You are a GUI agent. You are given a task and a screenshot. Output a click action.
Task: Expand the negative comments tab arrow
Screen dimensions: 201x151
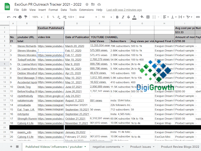[123, 147]
